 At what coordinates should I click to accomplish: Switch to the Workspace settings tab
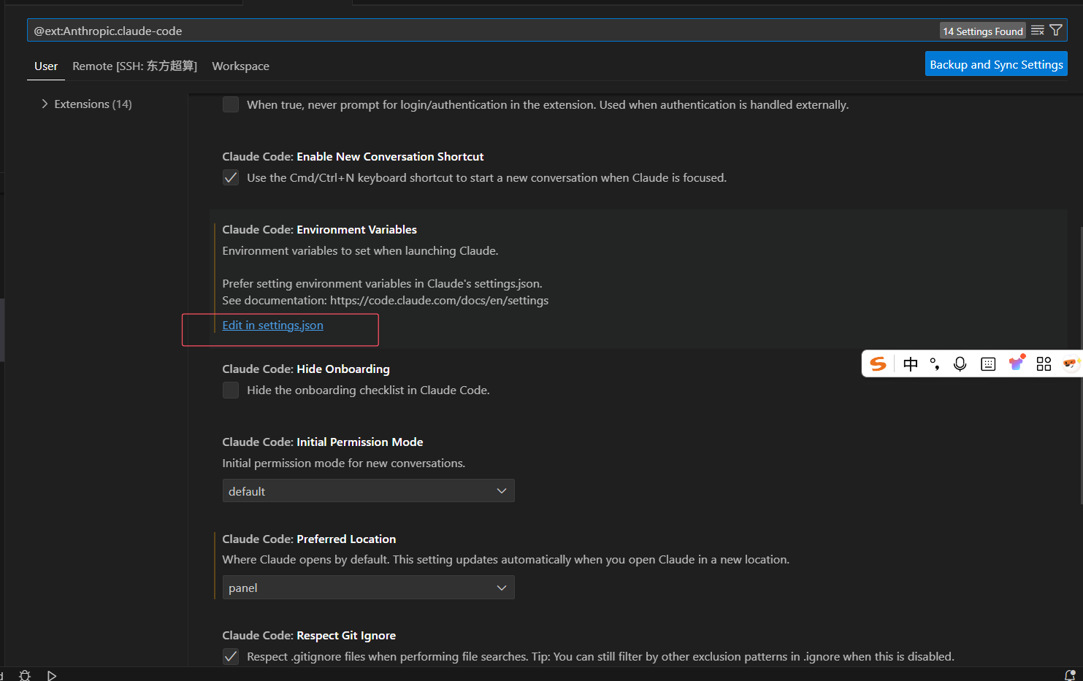tap(241, 66)
